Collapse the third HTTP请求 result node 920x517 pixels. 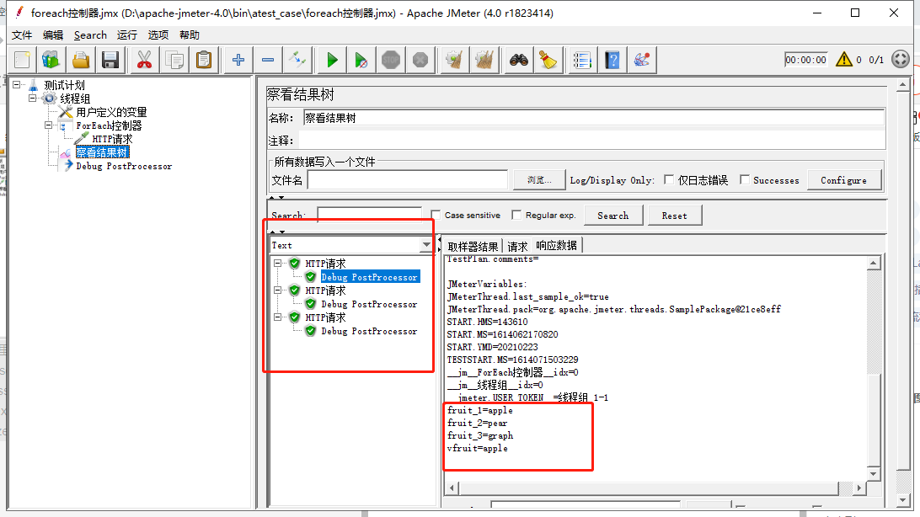click(278, 317)
